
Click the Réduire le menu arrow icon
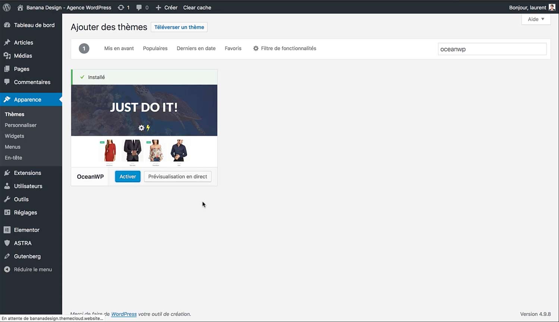(x=7, y=269)
